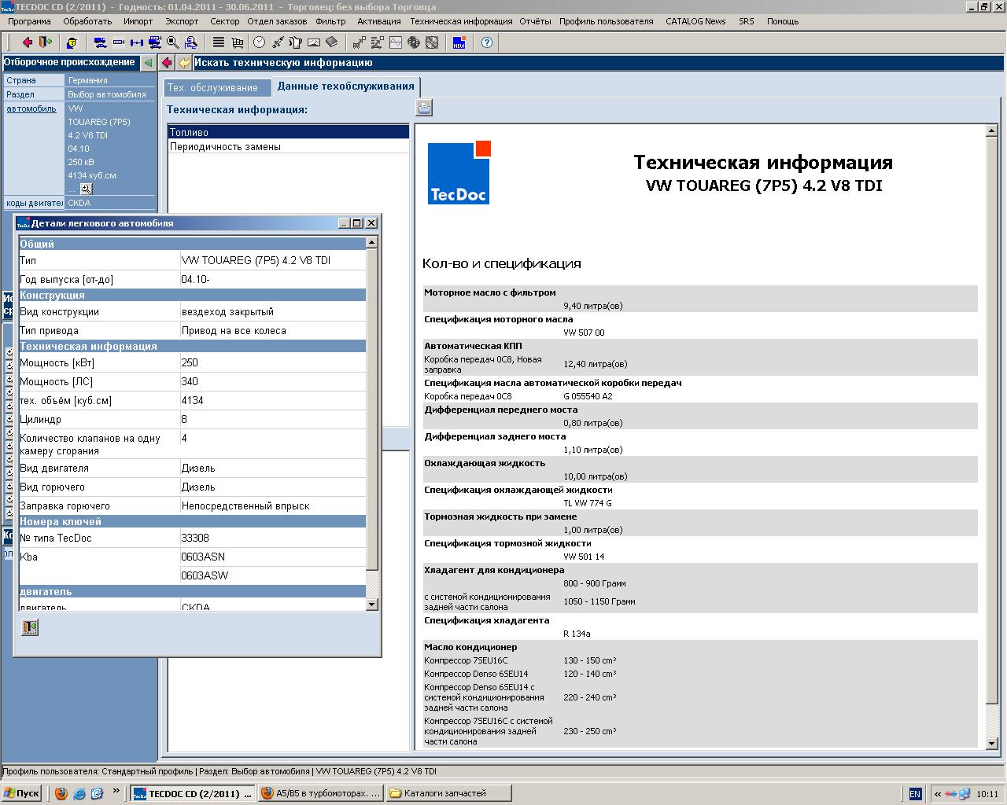Click the Kba value 0603ASN
1007x805 pixels.
point(203,557)
